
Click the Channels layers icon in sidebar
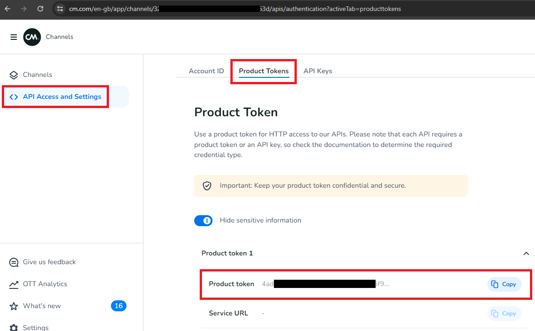pyautogui.click(x=14, y=75)
